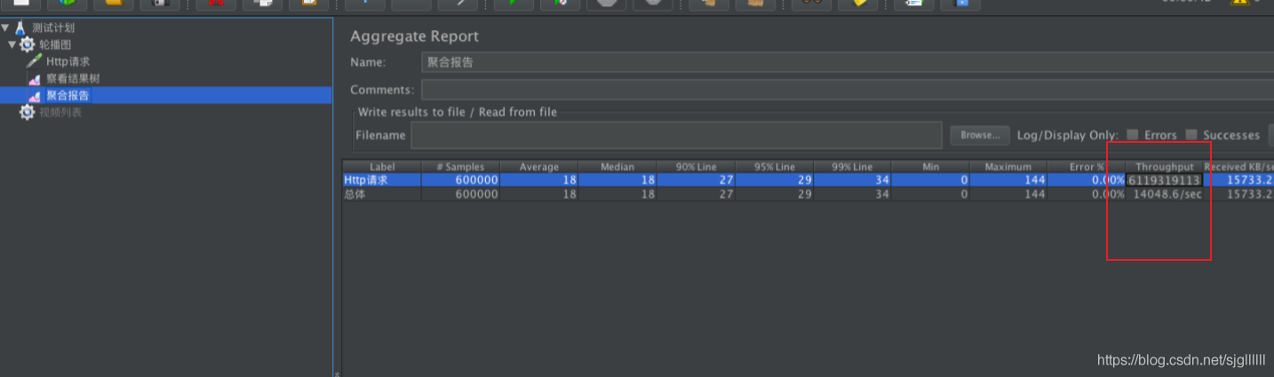Click the Aggregate Report panel title

(414, 36)
